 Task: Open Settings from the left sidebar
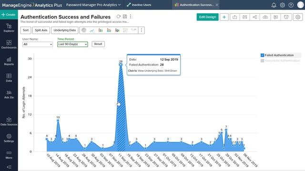click(9, 138)
